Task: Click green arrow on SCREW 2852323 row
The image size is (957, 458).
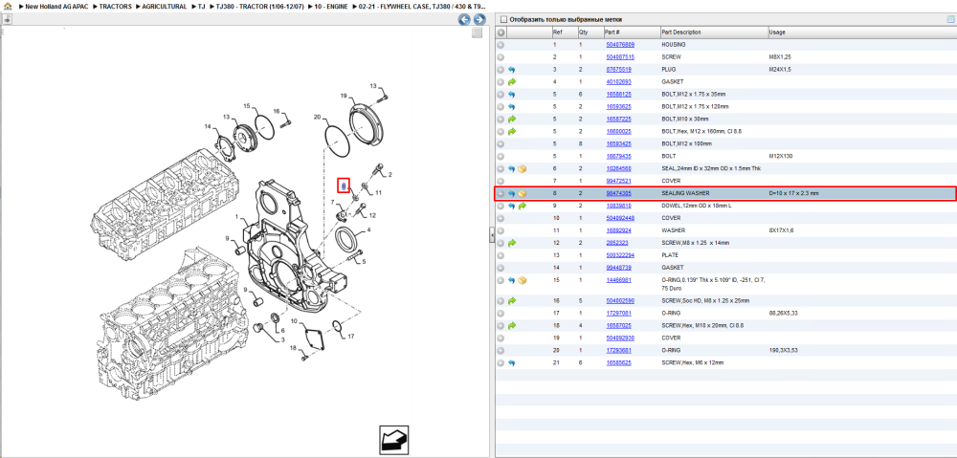Action: (511, 243)
